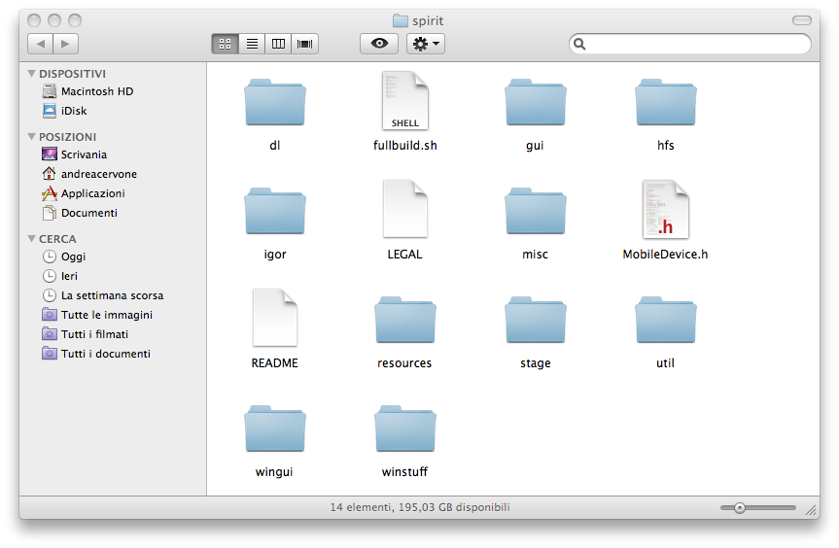Go back with the left arrow button
The image size is (839, 548).
[x=41, y=44]
